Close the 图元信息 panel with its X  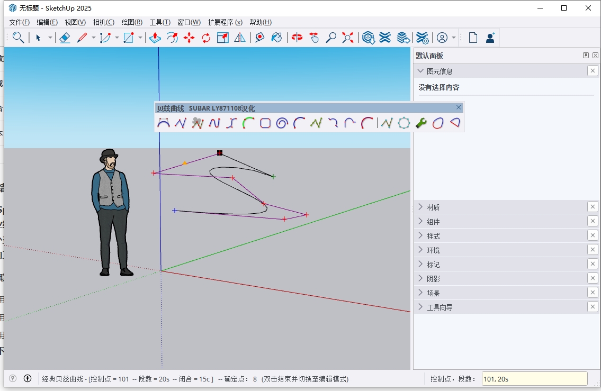pyautogui.click(x=593, y=71)
